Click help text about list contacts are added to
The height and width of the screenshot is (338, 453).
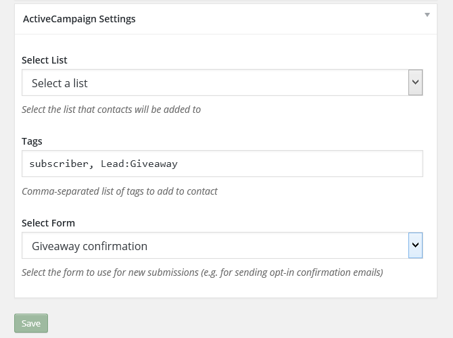(x=111, y=109)
